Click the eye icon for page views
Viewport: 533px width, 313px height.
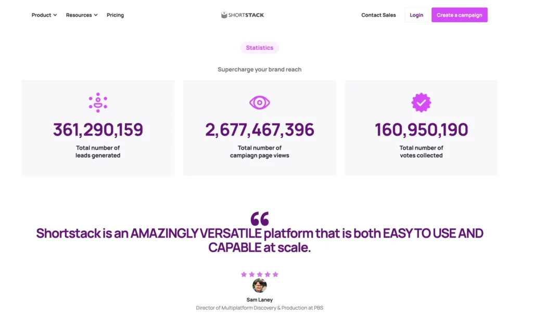(x=259, y=102)
